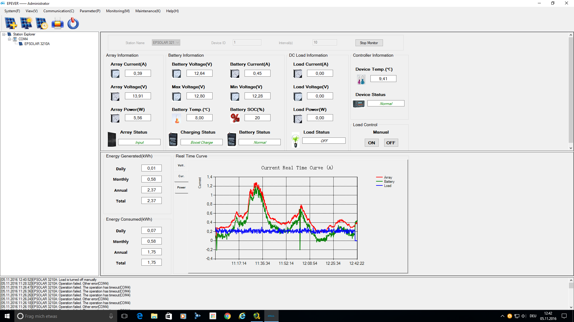Collapse the Station Explorer tree node
The image size is (574, 322).
point(4,34)
